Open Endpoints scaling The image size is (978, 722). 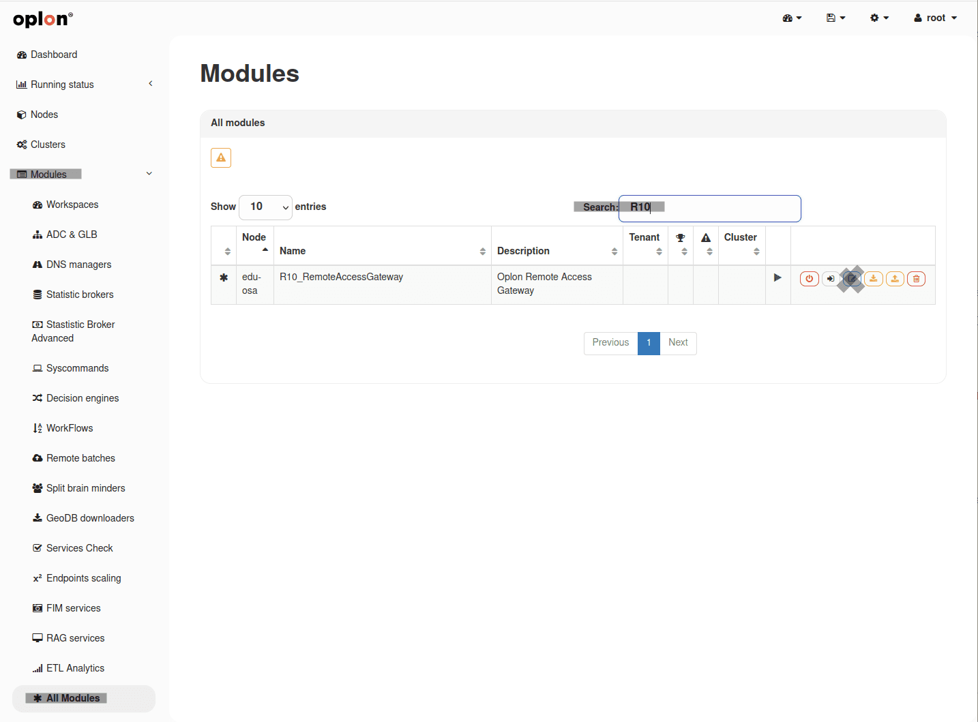pyautogui.click(x=76, y=578)
